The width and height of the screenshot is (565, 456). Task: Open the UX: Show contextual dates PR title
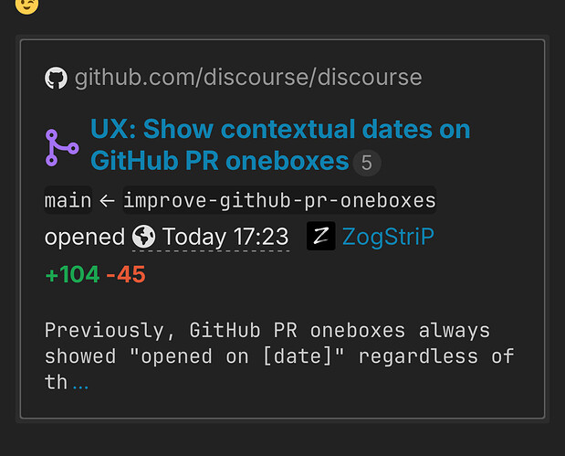[280, 144]
